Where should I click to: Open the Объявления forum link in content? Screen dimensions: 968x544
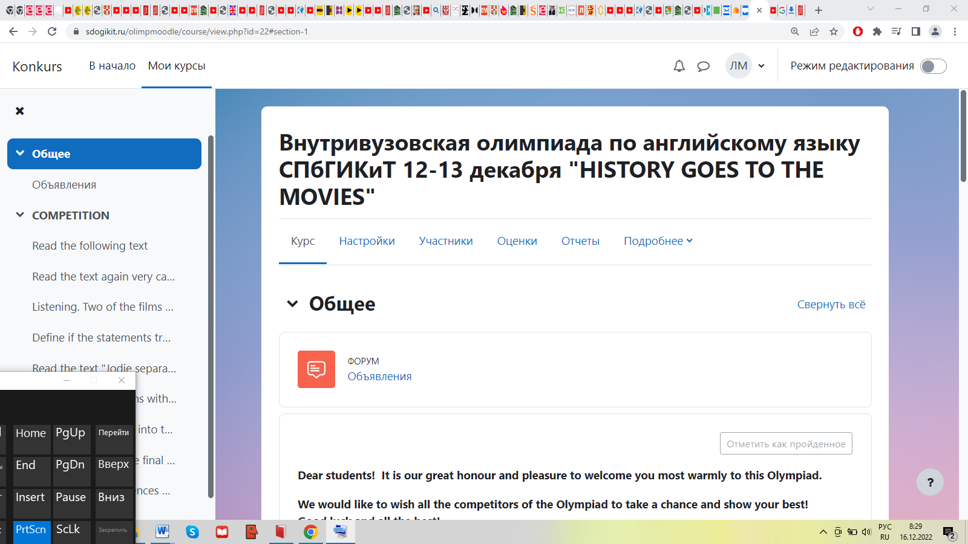coord(379,377)
